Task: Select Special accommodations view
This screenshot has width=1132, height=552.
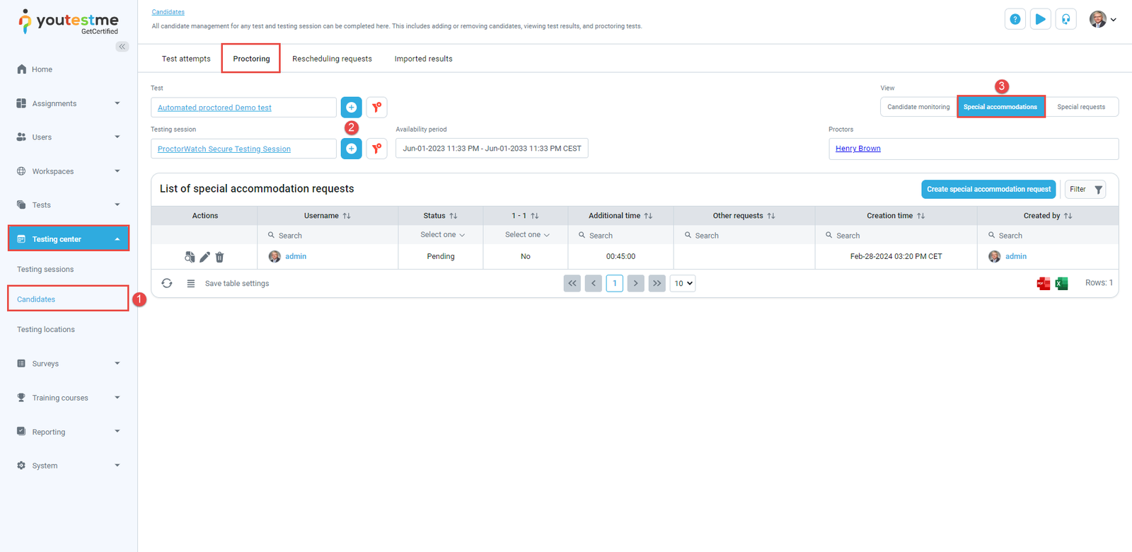Action: click(1000, 107)
